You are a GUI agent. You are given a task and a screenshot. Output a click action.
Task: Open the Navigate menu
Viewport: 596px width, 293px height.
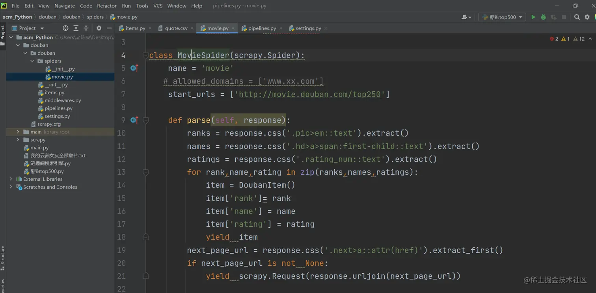(65, 6)
